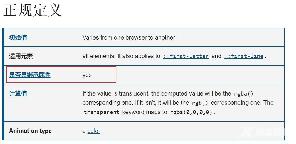Image resolution: width=296 pixels, height=144 pixels.
Task: Click the rgba() code snippet
Action: (243, 94)
